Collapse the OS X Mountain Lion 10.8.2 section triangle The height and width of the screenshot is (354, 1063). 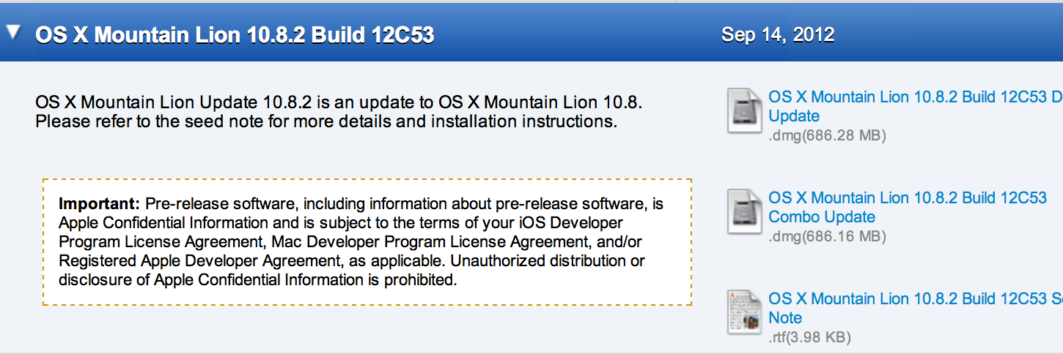(13, 33)
